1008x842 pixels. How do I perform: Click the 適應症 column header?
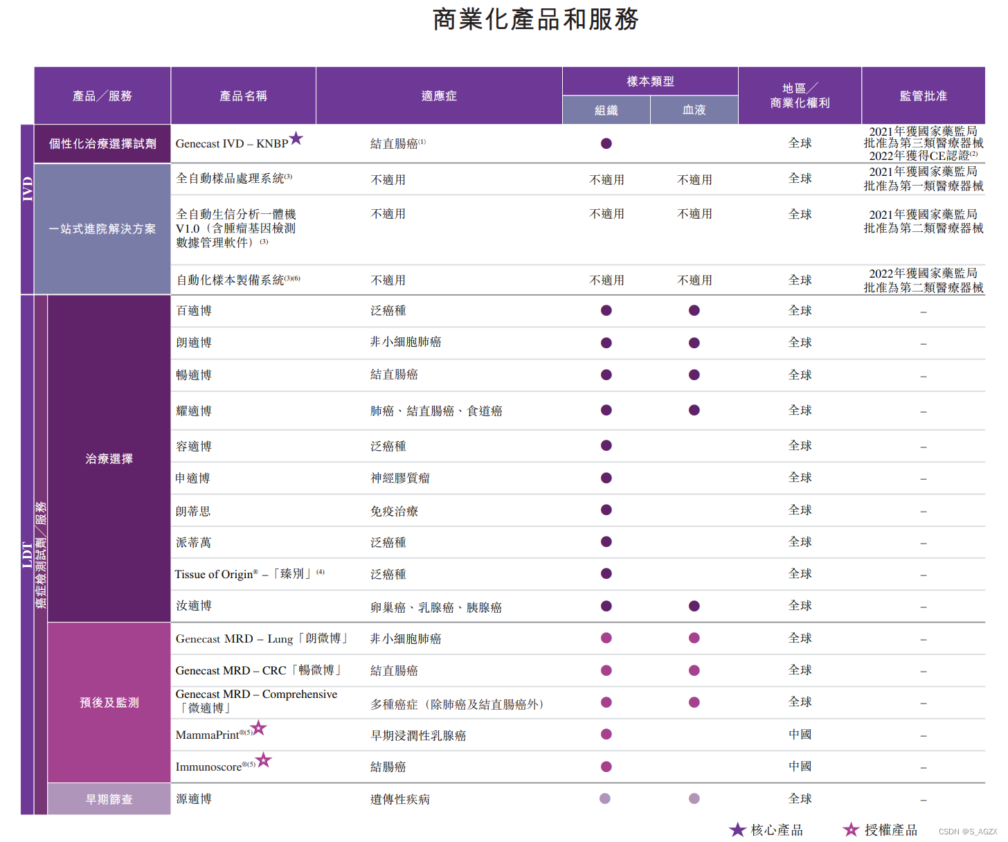pos(439,96)
